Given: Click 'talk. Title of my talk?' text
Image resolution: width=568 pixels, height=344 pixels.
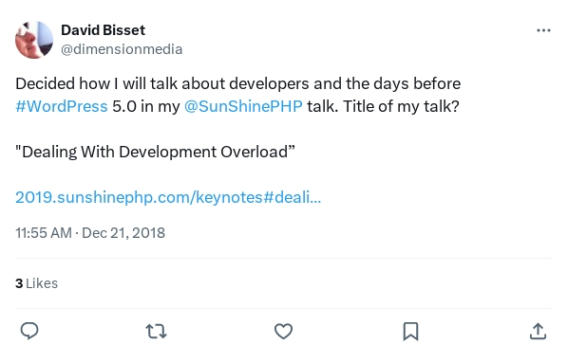Looking at the screenshot, I should (x=383, y=106).
